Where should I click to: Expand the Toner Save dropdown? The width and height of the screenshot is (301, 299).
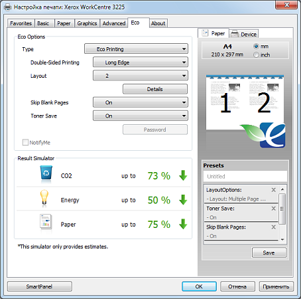pyautogui.click(x=141, y=116)
